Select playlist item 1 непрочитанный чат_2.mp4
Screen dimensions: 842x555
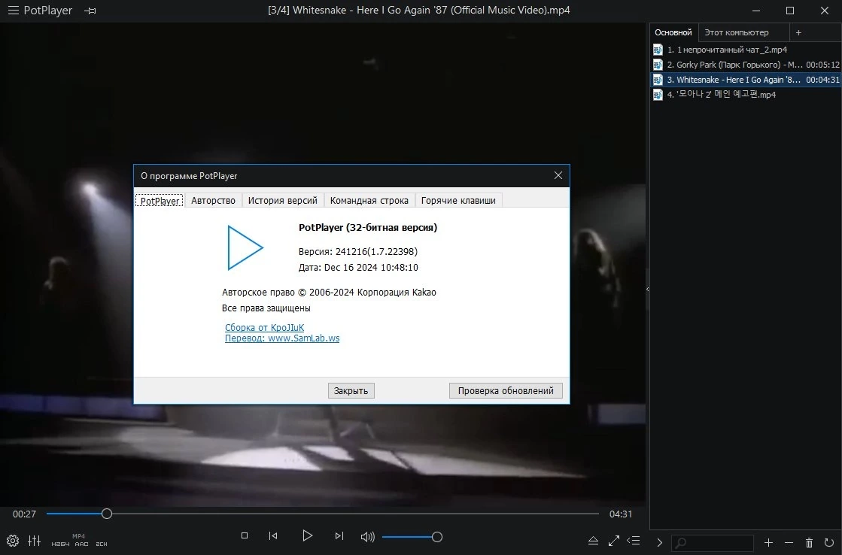coord(746,50)
